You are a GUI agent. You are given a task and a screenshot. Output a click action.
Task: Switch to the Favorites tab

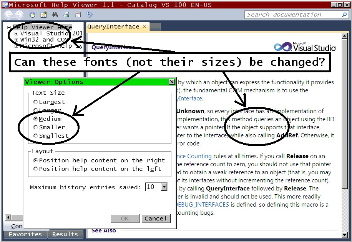tap(25, 234)
